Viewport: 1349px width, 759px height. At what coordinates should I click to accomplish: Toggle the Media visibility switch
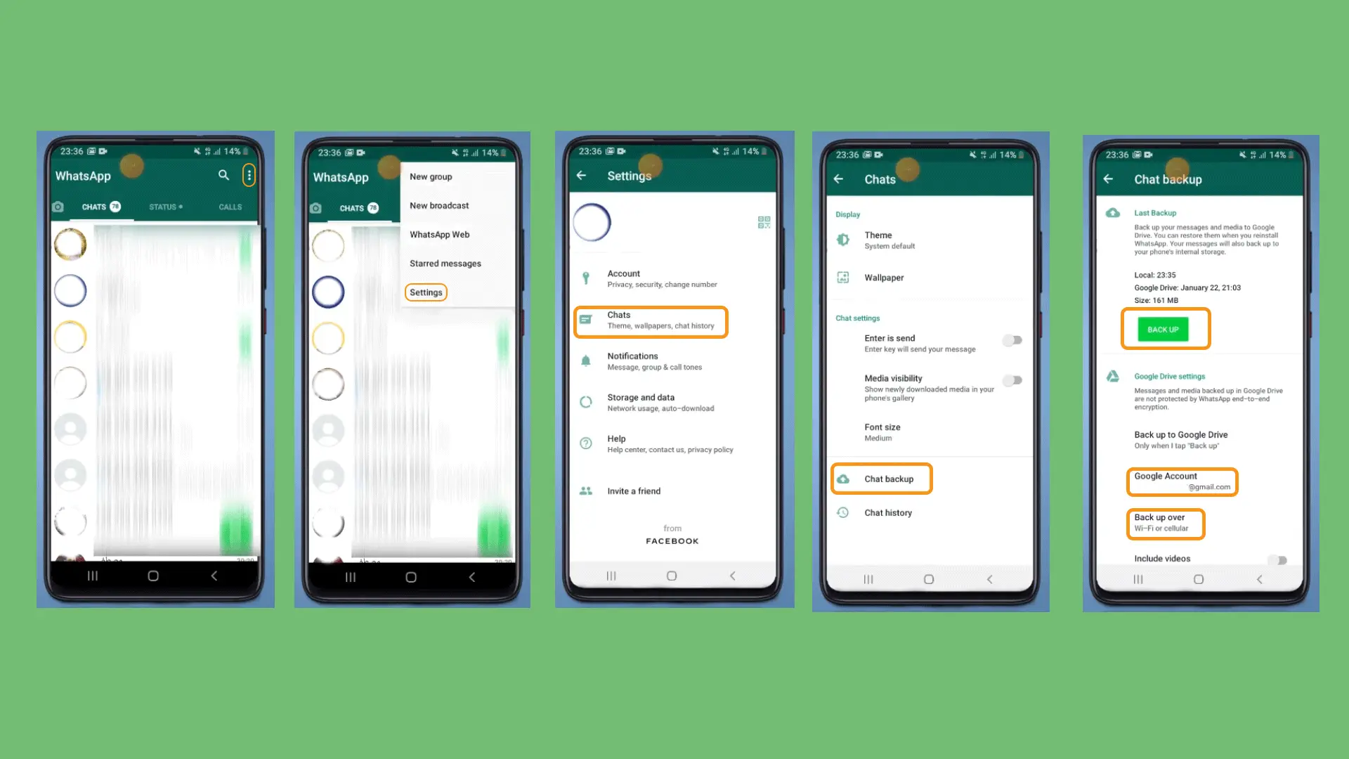click(x=1011, y=380)
